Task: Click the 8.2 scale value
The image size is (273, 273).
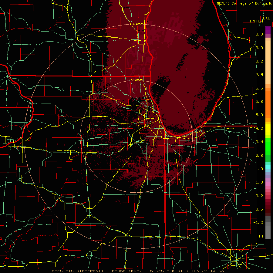Action: pos(259,61)
